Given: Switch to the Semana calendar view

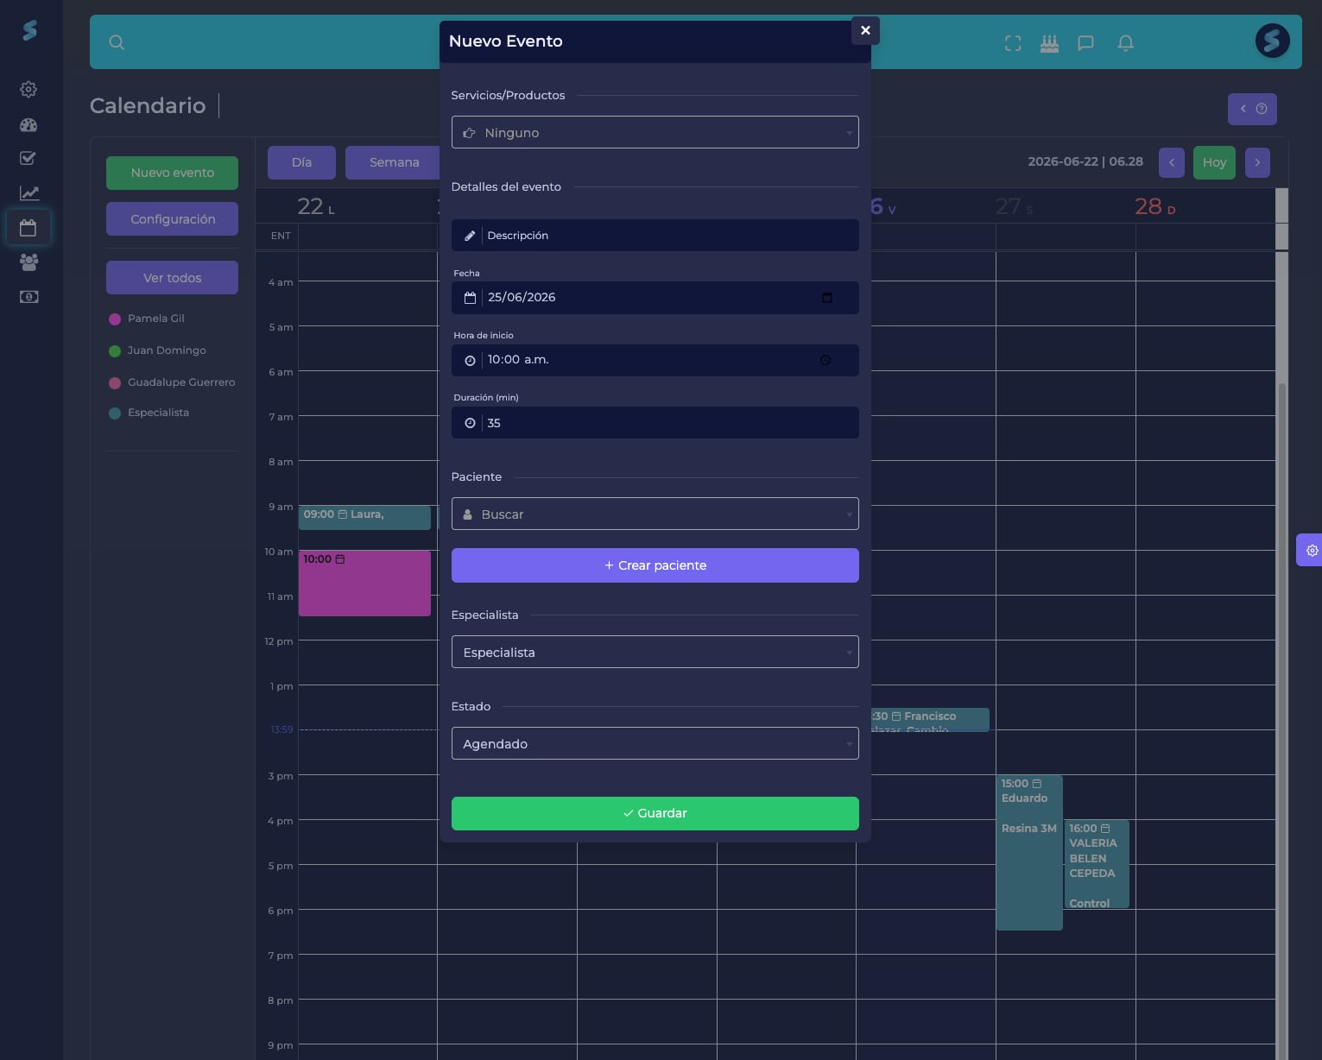Looking at the screenshot, I should click(394, 162).
